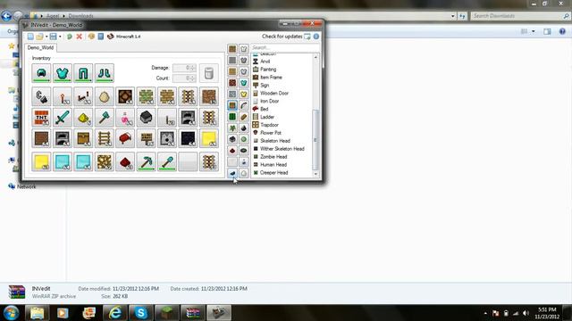Click the item list scroll-down arrow

point(315,175)
